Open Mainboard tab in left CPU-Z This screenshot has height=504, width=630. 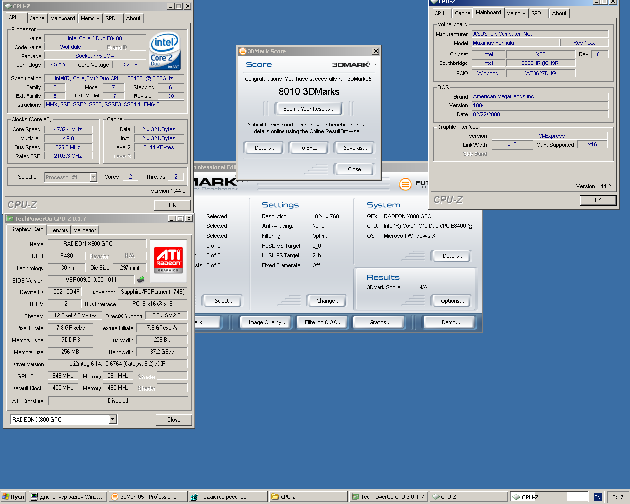(63, 18)
